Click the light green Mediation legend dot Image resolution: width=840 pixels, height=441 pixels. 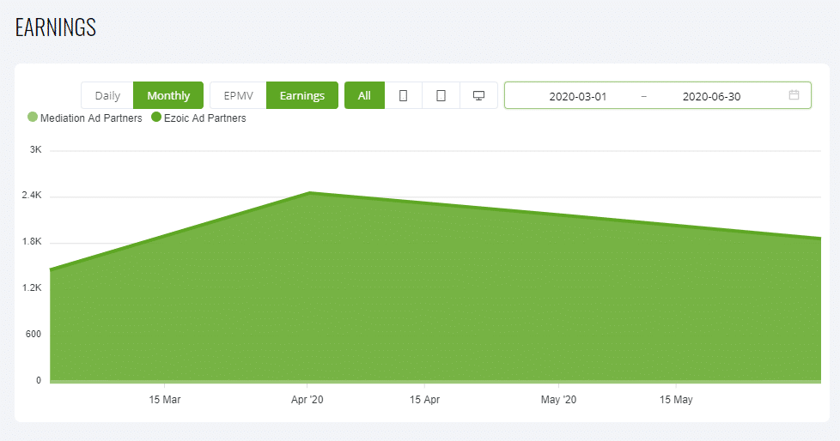[33, 117]
